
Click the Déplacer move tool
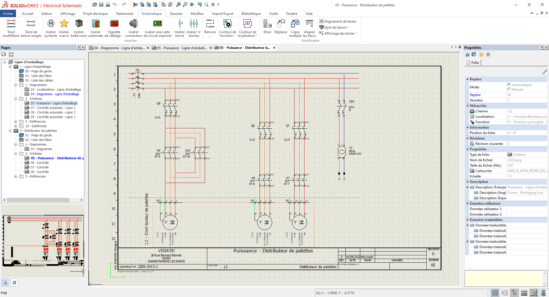281,27
